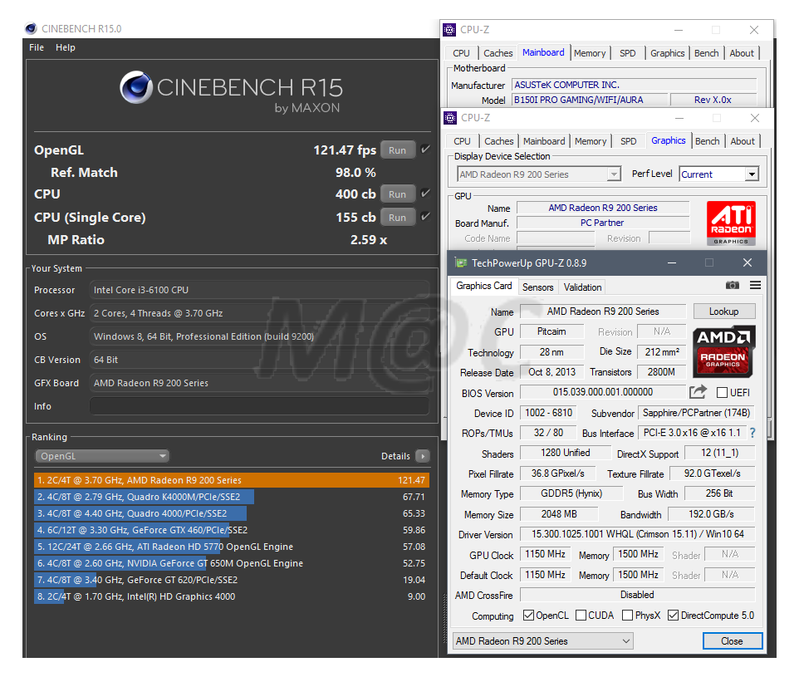
Task: Open the GPU-Z hamburger menu icon
Action: 755,286
